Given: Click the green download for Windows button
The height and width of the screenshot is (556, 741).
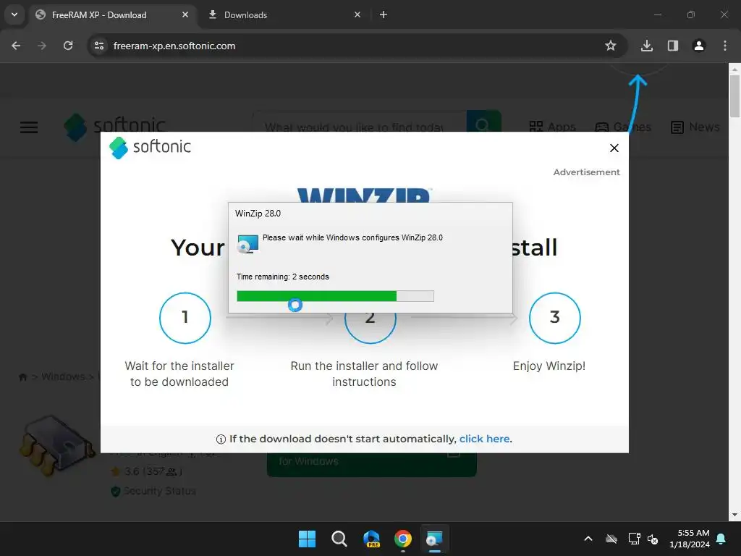Looking at the screenshot, I should (x=371, y=464).
